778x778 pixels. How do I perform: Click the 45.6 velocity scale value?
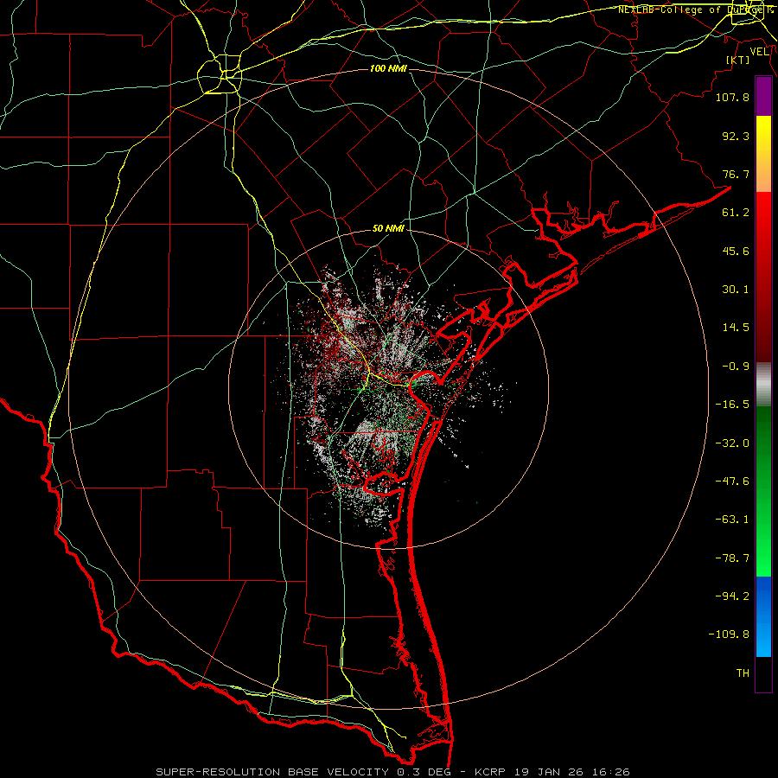coord(736,251)
